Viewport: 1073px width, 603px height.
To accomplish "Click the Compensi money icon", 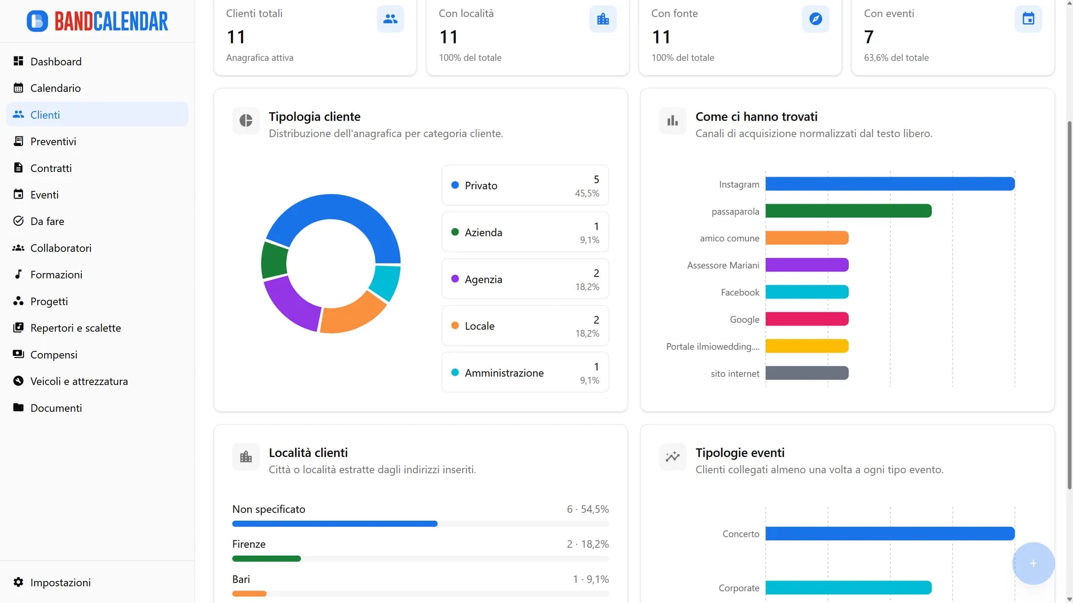I will [x=19, y=354].
